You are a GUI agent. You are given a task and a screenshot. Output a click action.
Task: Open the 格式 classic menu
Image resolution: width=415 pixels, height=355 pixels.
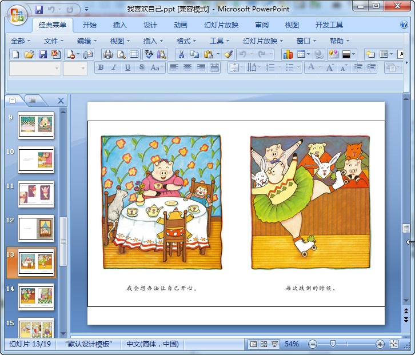(x=186, y=41)
